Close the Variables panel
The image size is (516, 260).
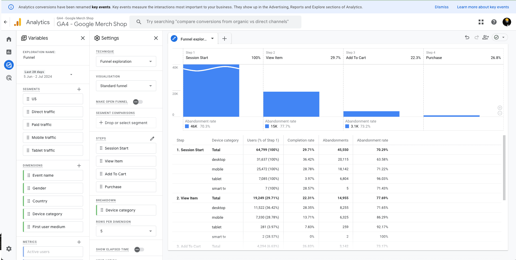pos(83,38)
